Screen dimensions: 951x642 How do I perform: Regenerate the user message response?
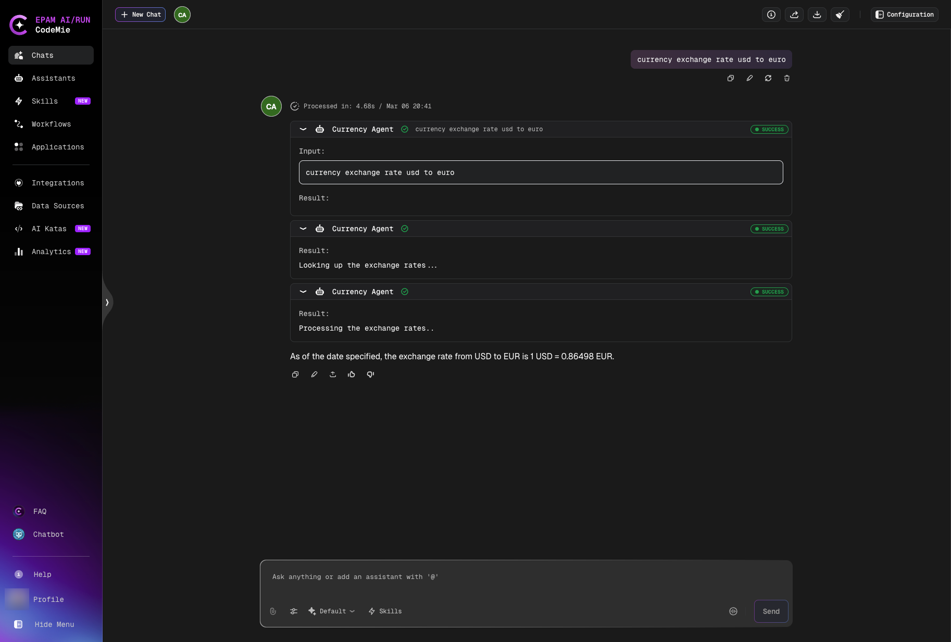(x=768, y=78)
